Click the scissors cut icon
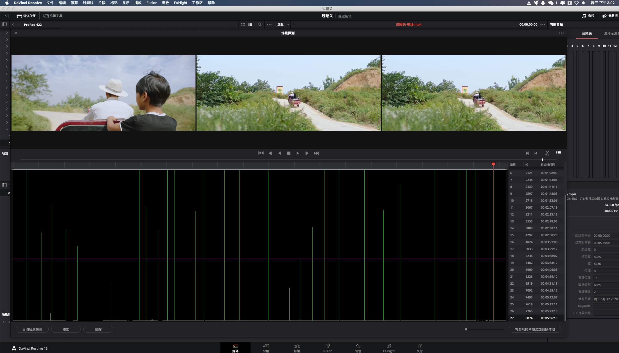 [547, 153]
